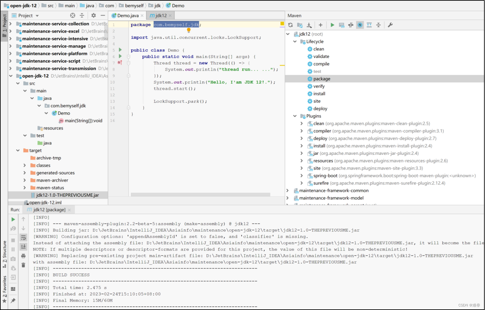Run Maven build green play icon
Viewport: 485px width, 310px height.
point(332,25)
